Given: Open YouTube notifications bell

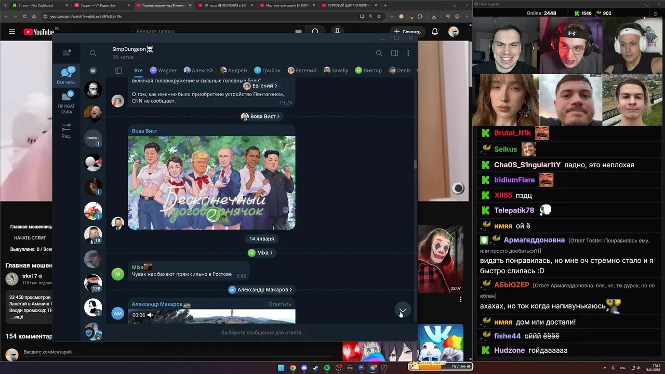Looking at the screenshot, I should (435, 32).
